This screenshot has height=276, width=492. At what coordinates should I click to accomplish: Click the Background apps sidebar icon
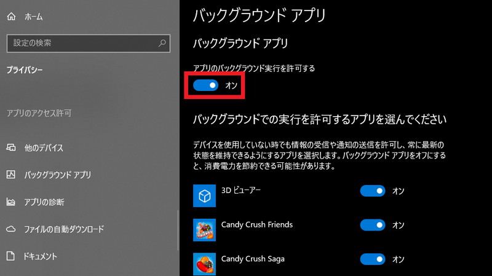point(11,175)
